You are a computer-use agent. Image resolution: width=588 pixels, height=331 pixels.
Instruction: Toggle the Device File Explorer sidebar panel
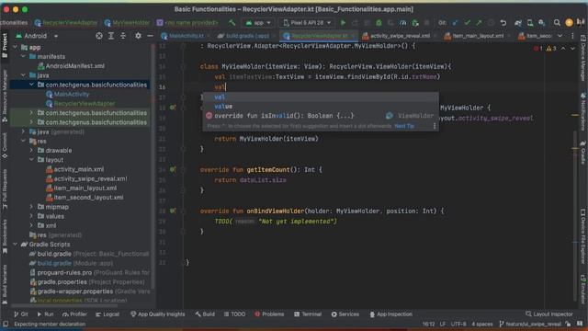click(583, 236)
